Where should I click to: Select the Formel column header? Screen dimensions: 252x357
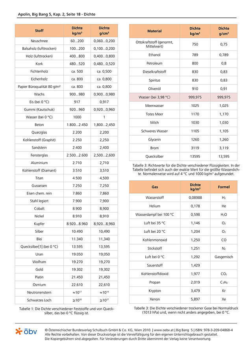[x=224, y=187]
